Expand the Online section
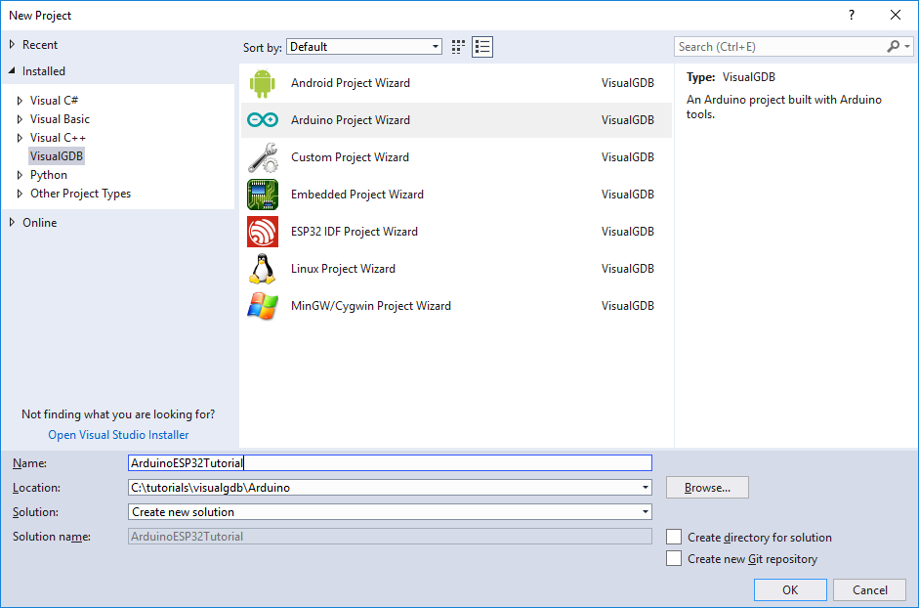This screenshot has width=919, height=608. [x=12, y=223]
